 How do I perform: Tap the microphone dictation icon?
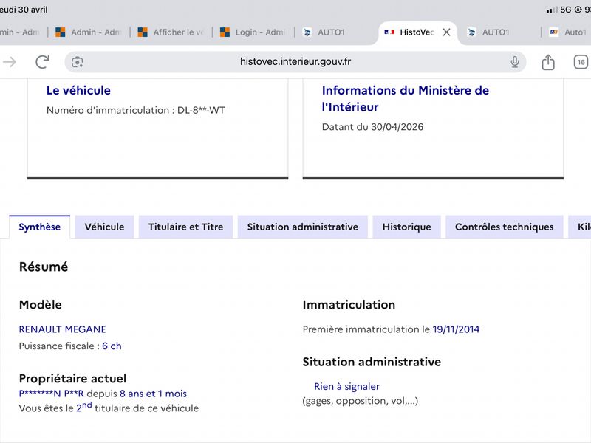coord(514,62)
